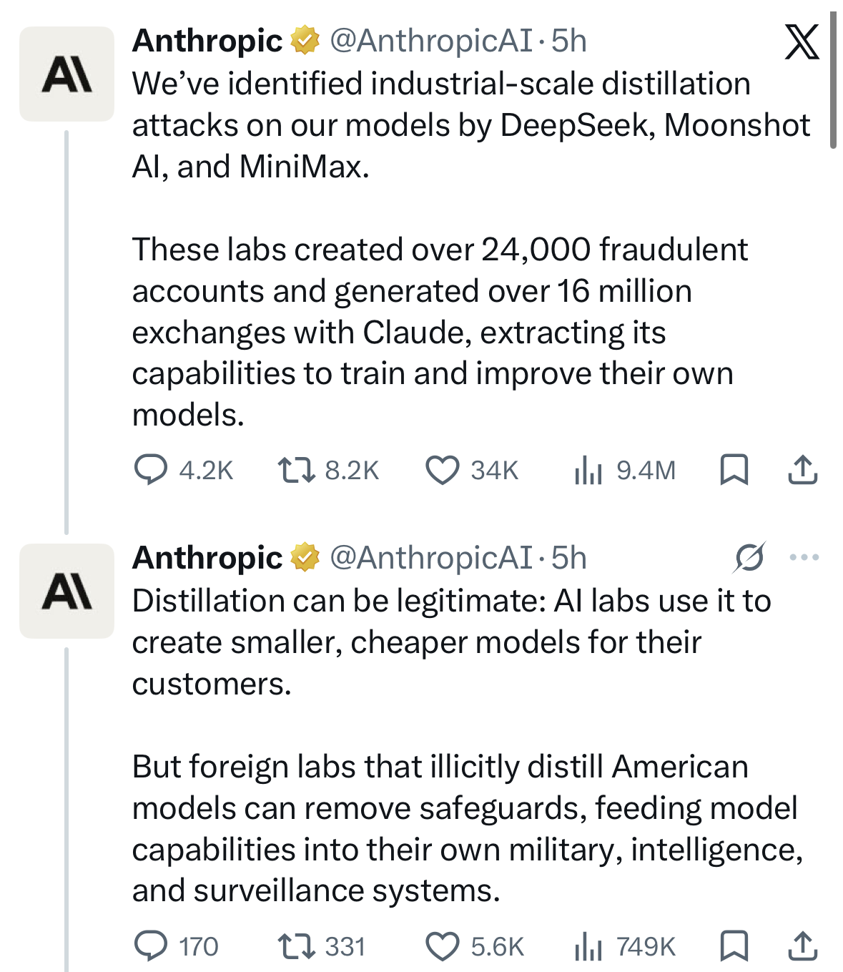Open the three-dot more menu

click(x=804, y=557)
